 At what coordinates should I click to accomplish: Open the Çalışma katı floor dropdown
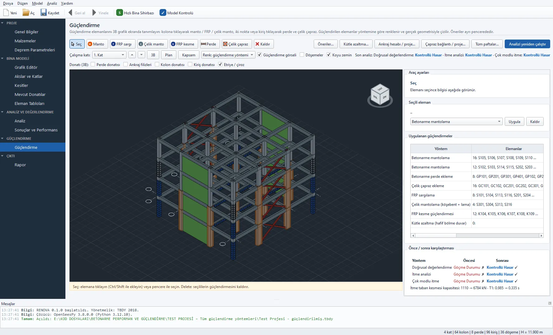point(109,55)
